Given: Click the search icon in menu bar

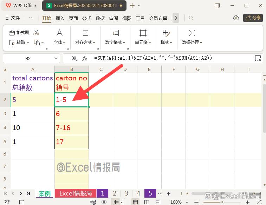Looking at the screenshot, I should click(191, 18).
